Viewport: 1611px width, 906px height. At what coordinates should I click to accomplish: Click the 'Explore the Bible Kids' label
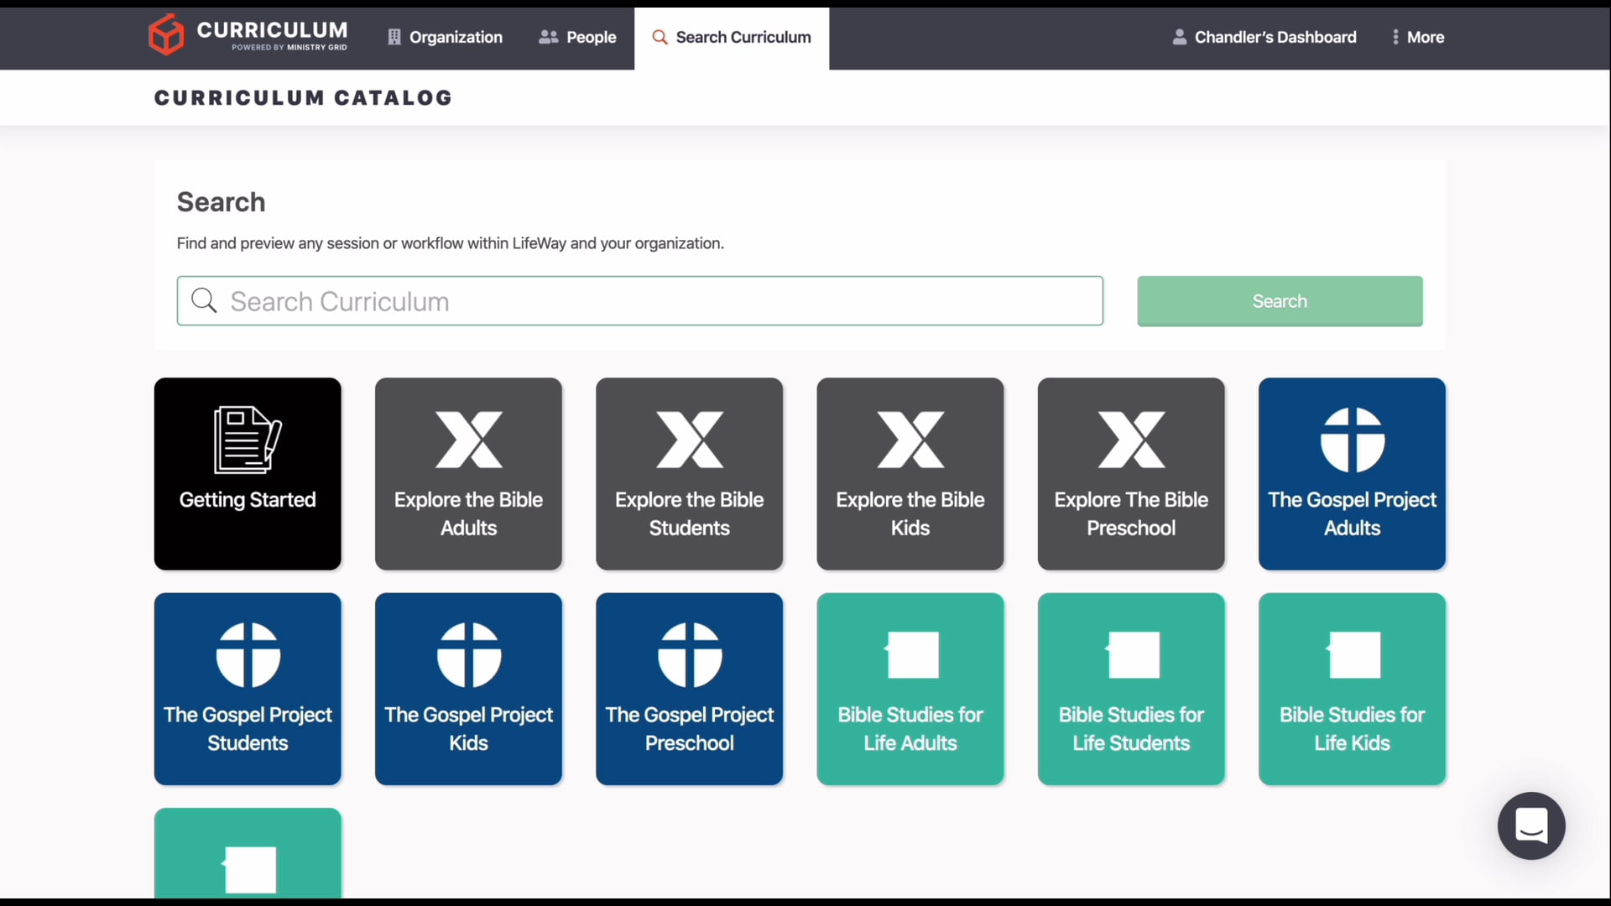(x=910, y=513)
